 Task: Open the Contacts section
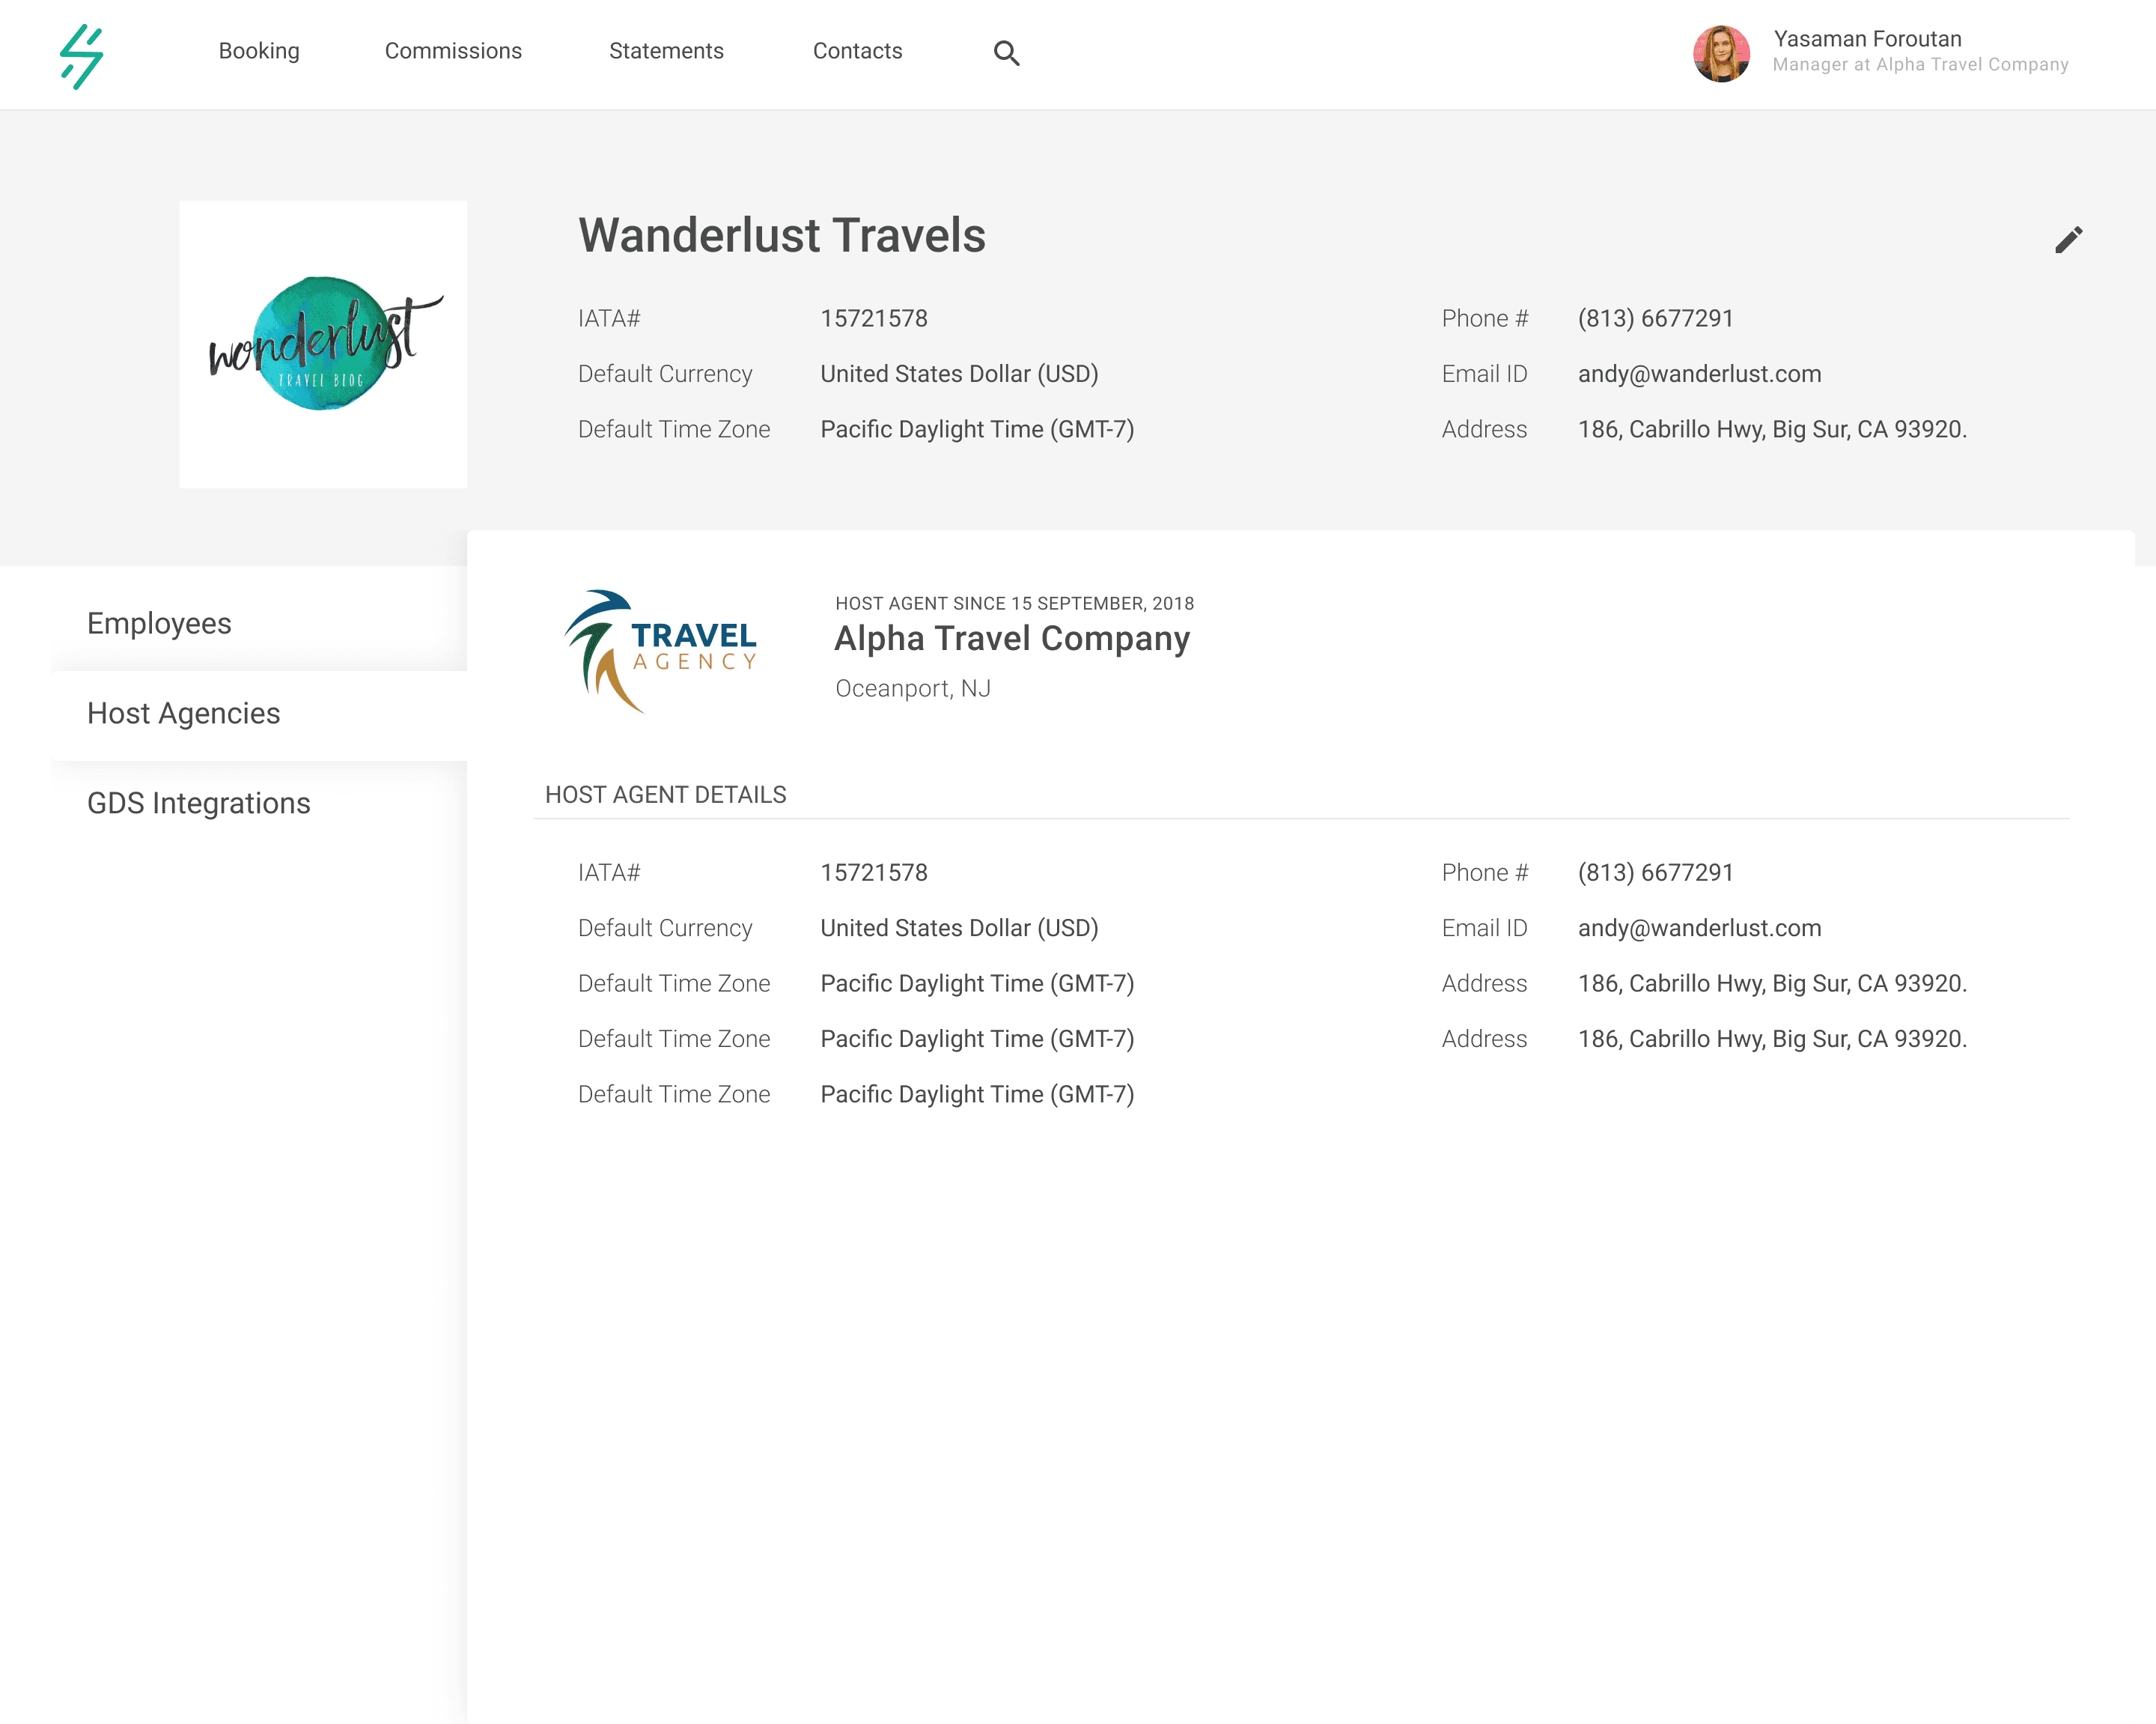[857, 51]
